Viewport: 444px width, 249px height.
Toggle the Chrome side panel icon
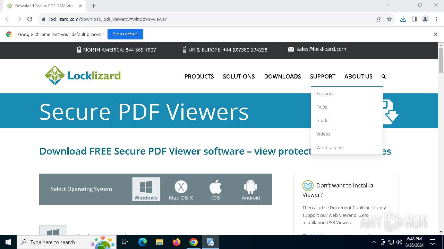pyautogui.click(x=414, y=19)
